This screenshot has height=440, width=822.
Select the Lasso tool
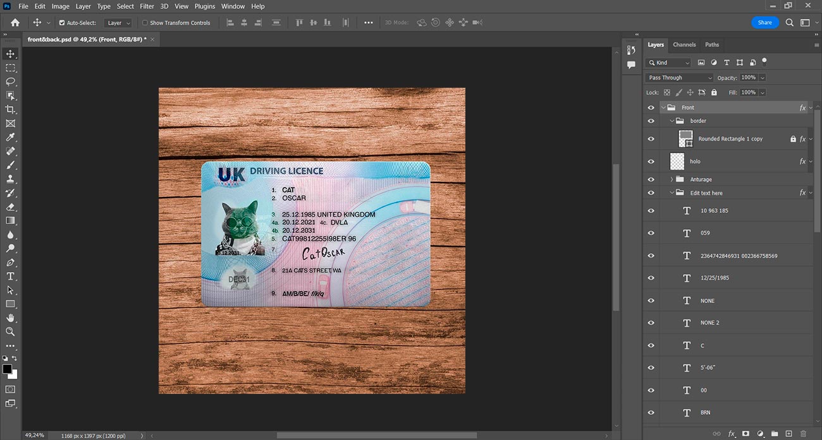coord(10,81)
